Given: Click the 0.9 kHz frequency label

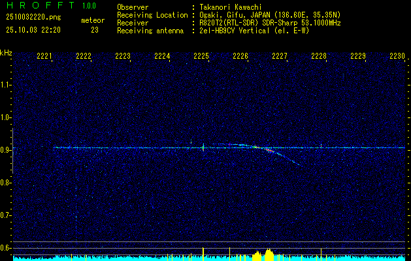Looking at the screenshot, I should click(5, 150).
